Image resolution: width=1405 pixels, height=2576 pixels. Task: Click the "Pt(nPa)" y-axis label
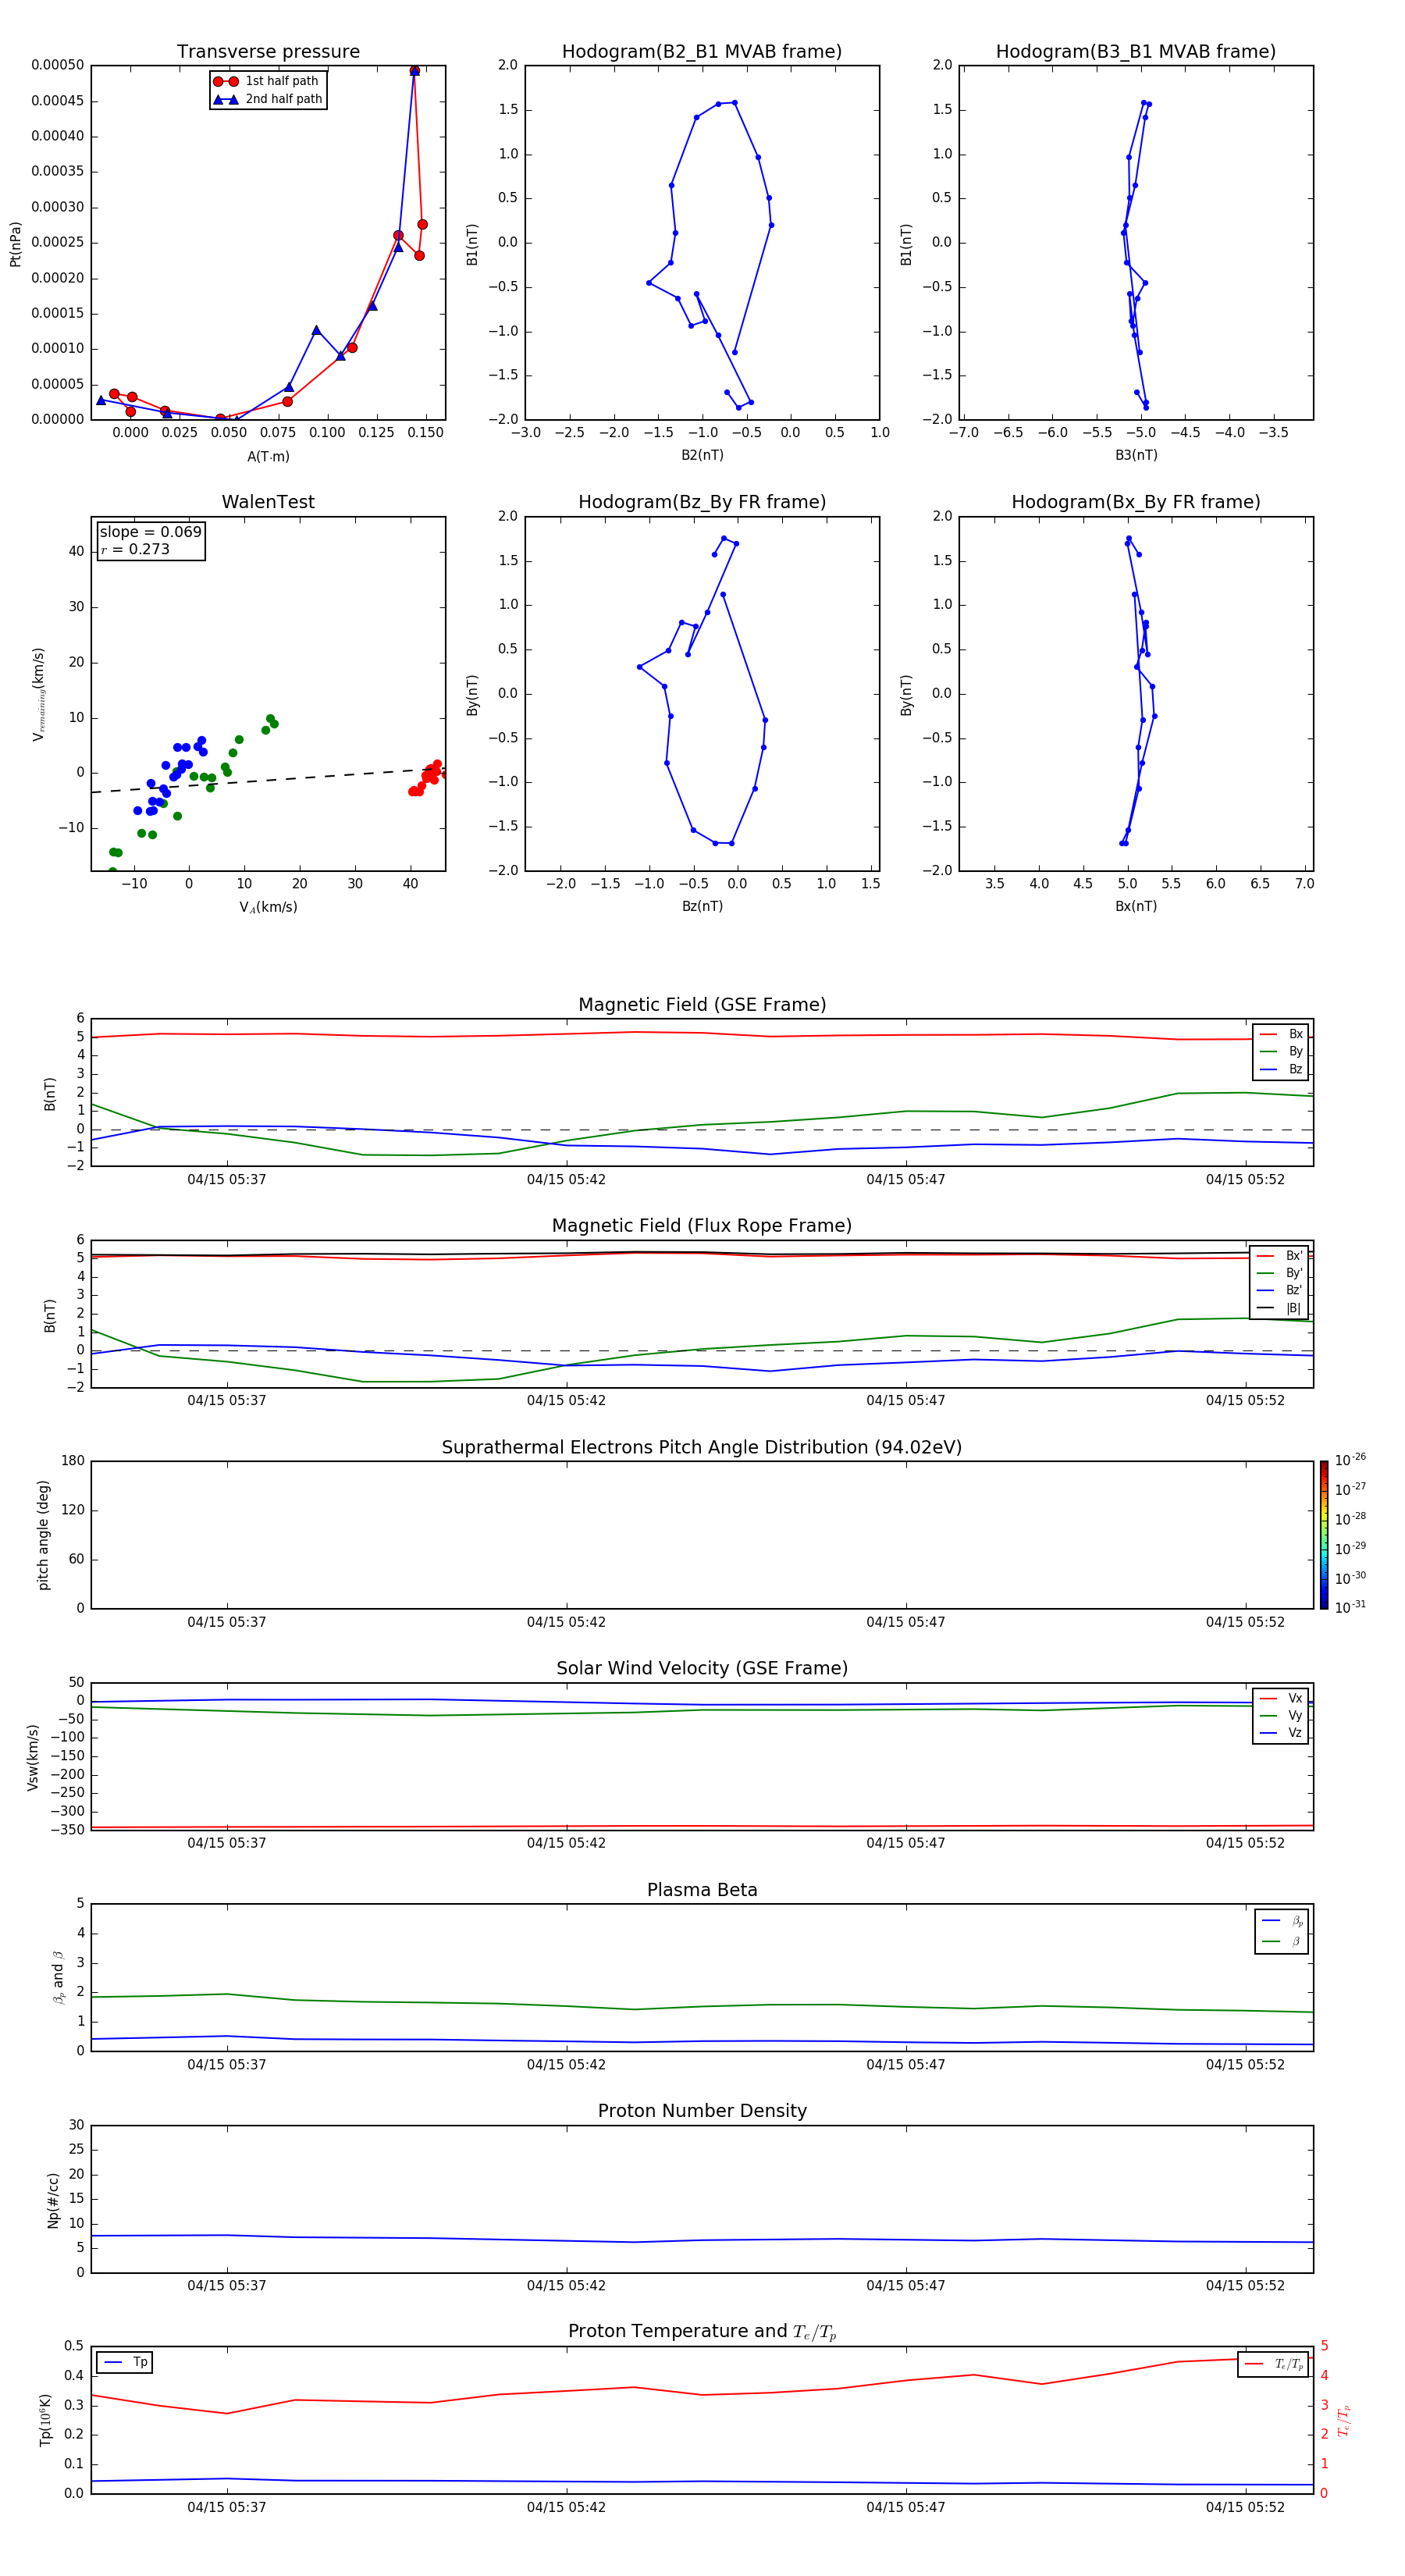(x=15, y=243)
